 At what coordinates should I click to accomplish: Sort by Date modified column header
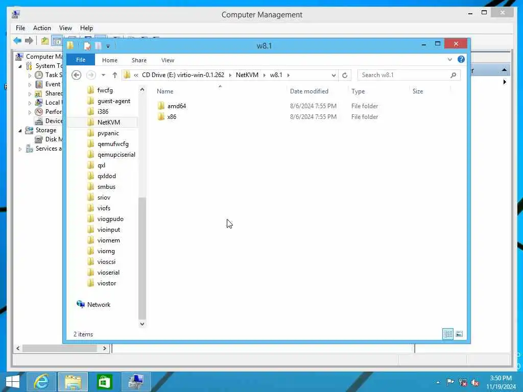317,91
